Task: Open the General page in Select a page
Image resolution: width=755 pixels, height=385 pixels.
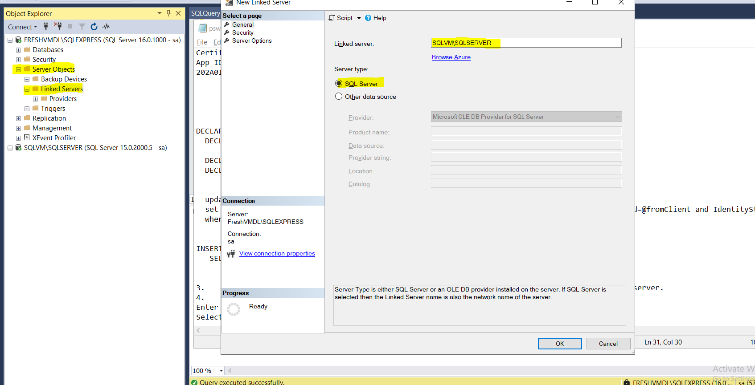Action: pos(243,24)
